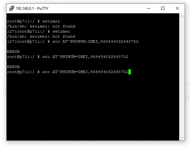This screenshot has width=190, height=161.
Task: Click the first '/bin/sh: setimei: not found' line
Action: point(41,26)
